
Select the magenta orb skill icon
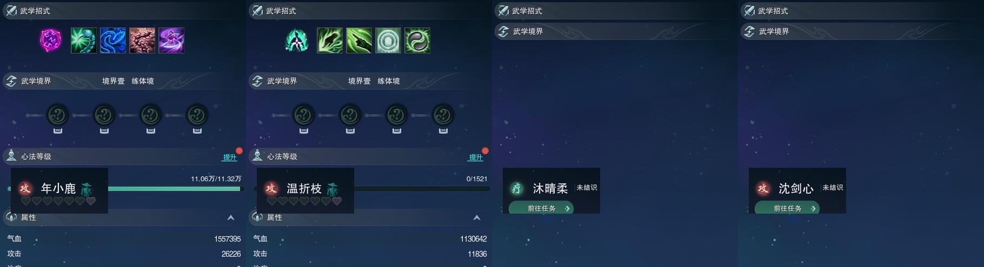point(51,40)
